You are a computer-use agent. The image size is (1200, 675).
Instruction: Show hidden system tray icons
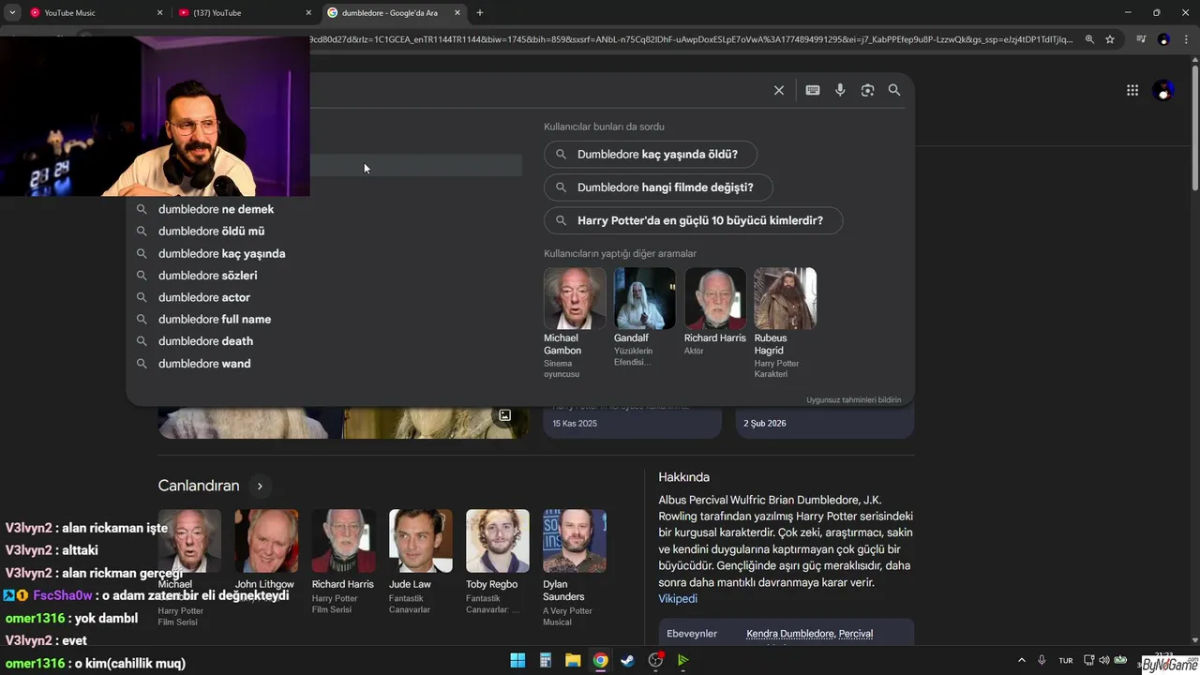click(x=1021, y=660)
